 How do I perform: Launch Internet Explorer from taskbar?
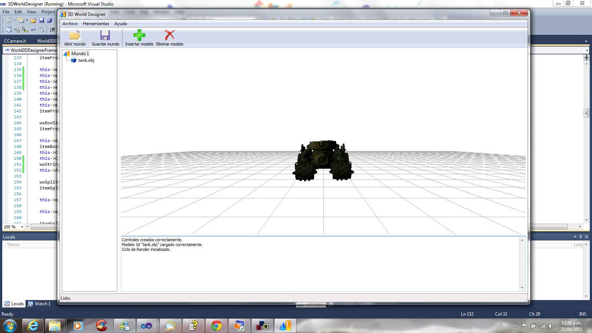pos(33,326)
